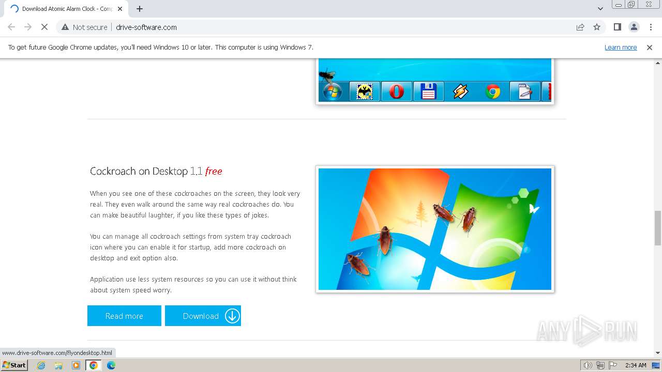Launch Internet Explorer from taskbar

point(41,365)
